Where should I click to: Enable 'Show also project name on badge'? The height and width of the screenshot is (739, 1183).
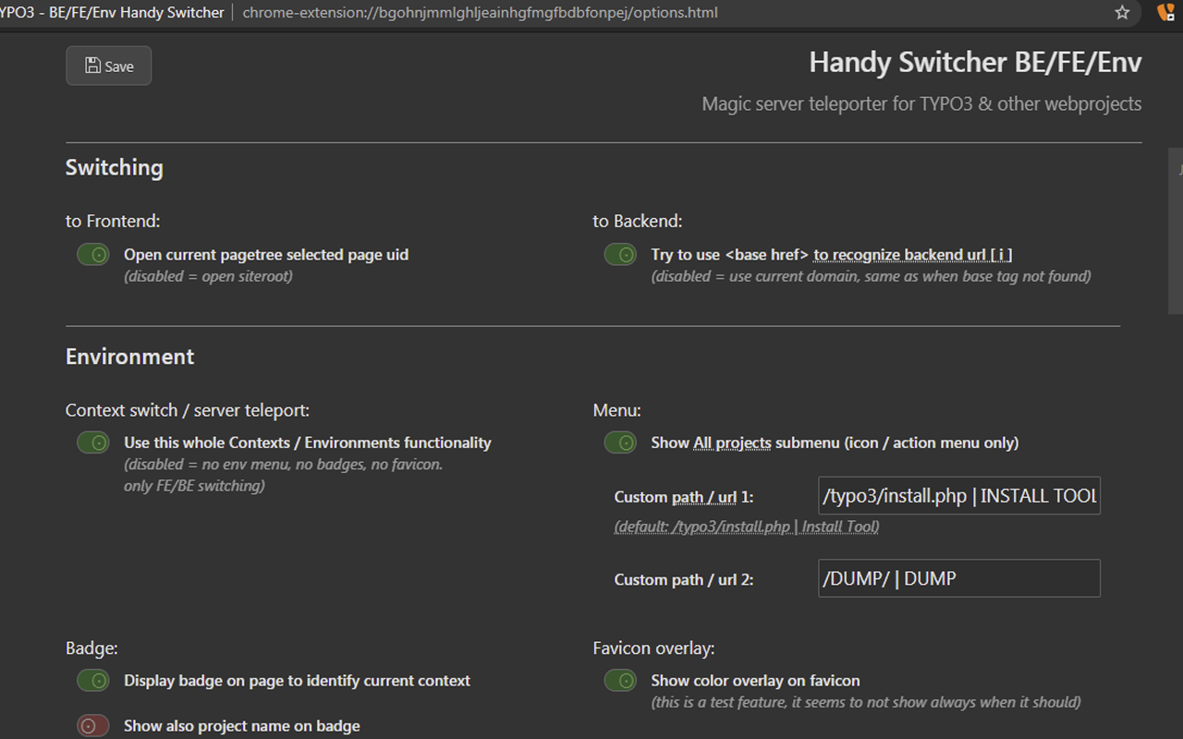pyautogui.click(x=93, y=726)
